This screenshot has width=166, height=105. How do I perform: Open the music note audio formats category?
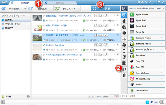124,69
